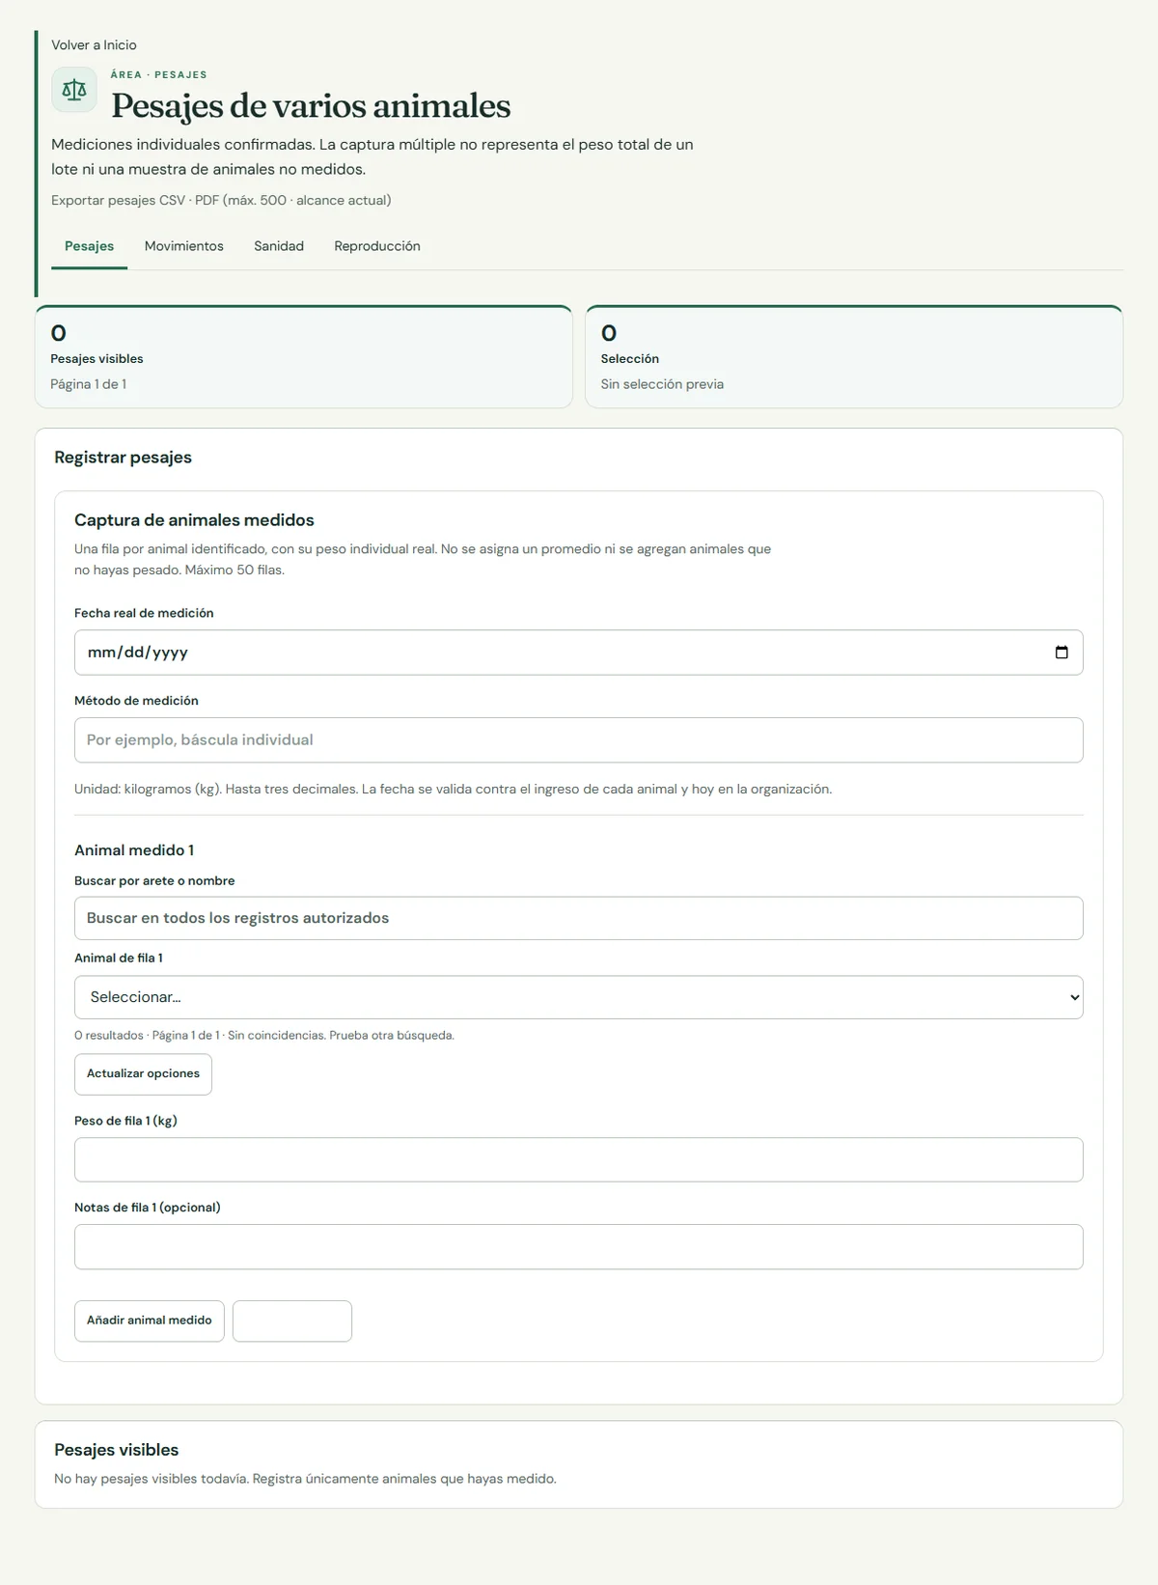
Task: Click the "Registrar pesajes" section heading
Action: [x=123, y=458]
